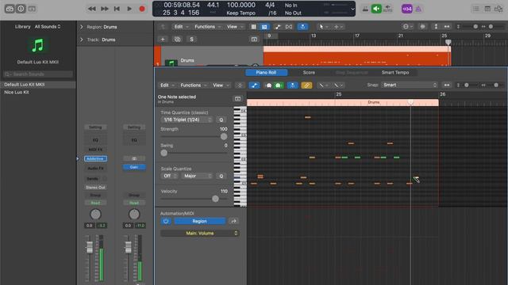508x285 pixels.
Task: Adjust the Strength slider handle
Action: point(224,137)
